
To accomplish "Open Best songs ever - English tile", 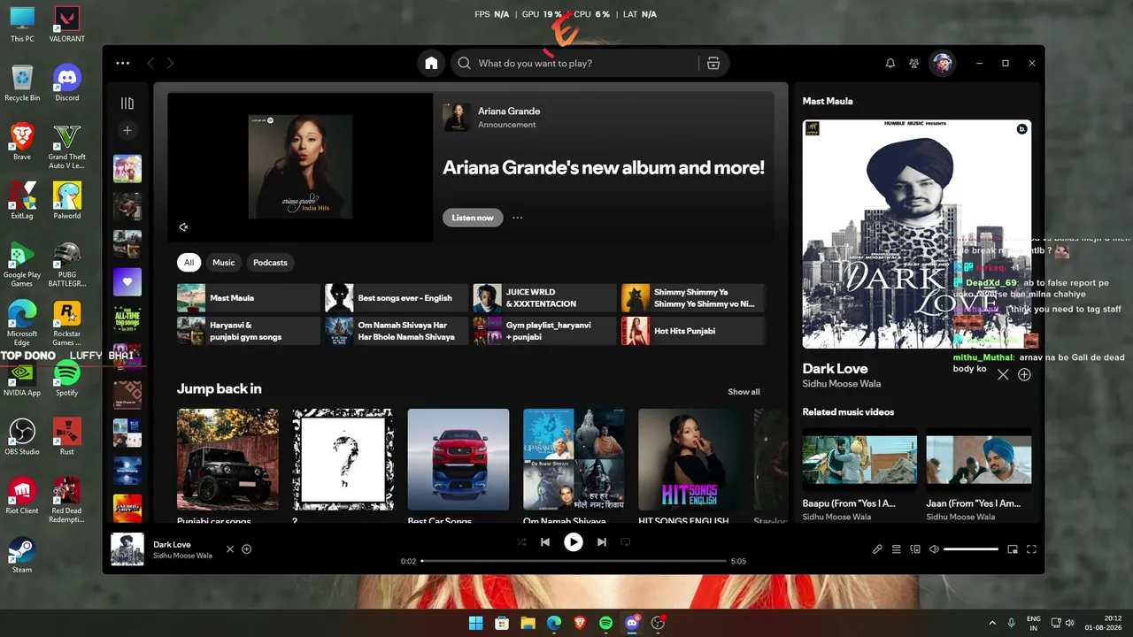I will (x=397, y=298).
